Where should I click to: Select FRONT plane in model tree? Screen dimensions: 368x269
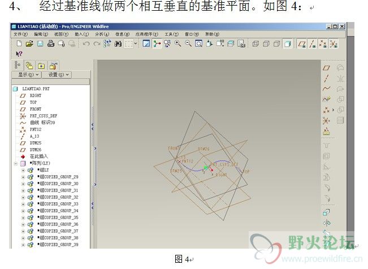click(36, 109)
